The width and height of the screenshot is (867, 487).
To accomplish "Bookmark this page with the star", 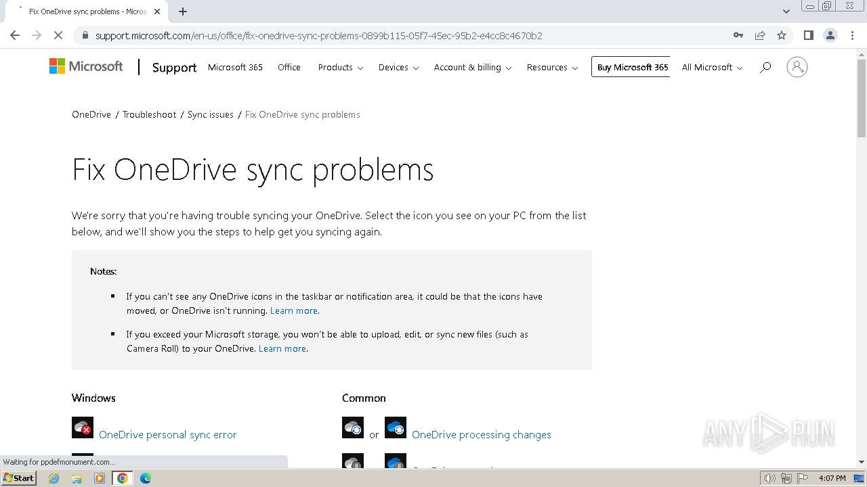I will pyautogui.click(x=782, y=35).
